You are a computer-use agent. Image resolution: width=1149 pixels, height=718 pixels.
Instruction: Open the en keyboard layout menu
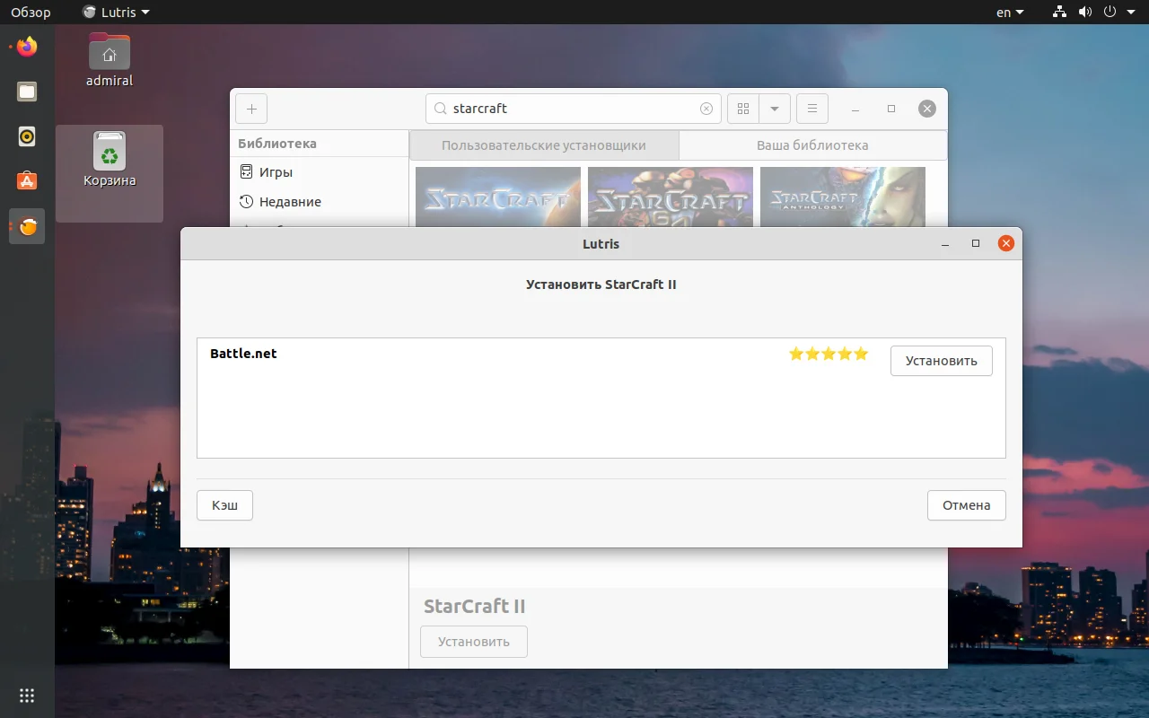(x=1010, y=13)
